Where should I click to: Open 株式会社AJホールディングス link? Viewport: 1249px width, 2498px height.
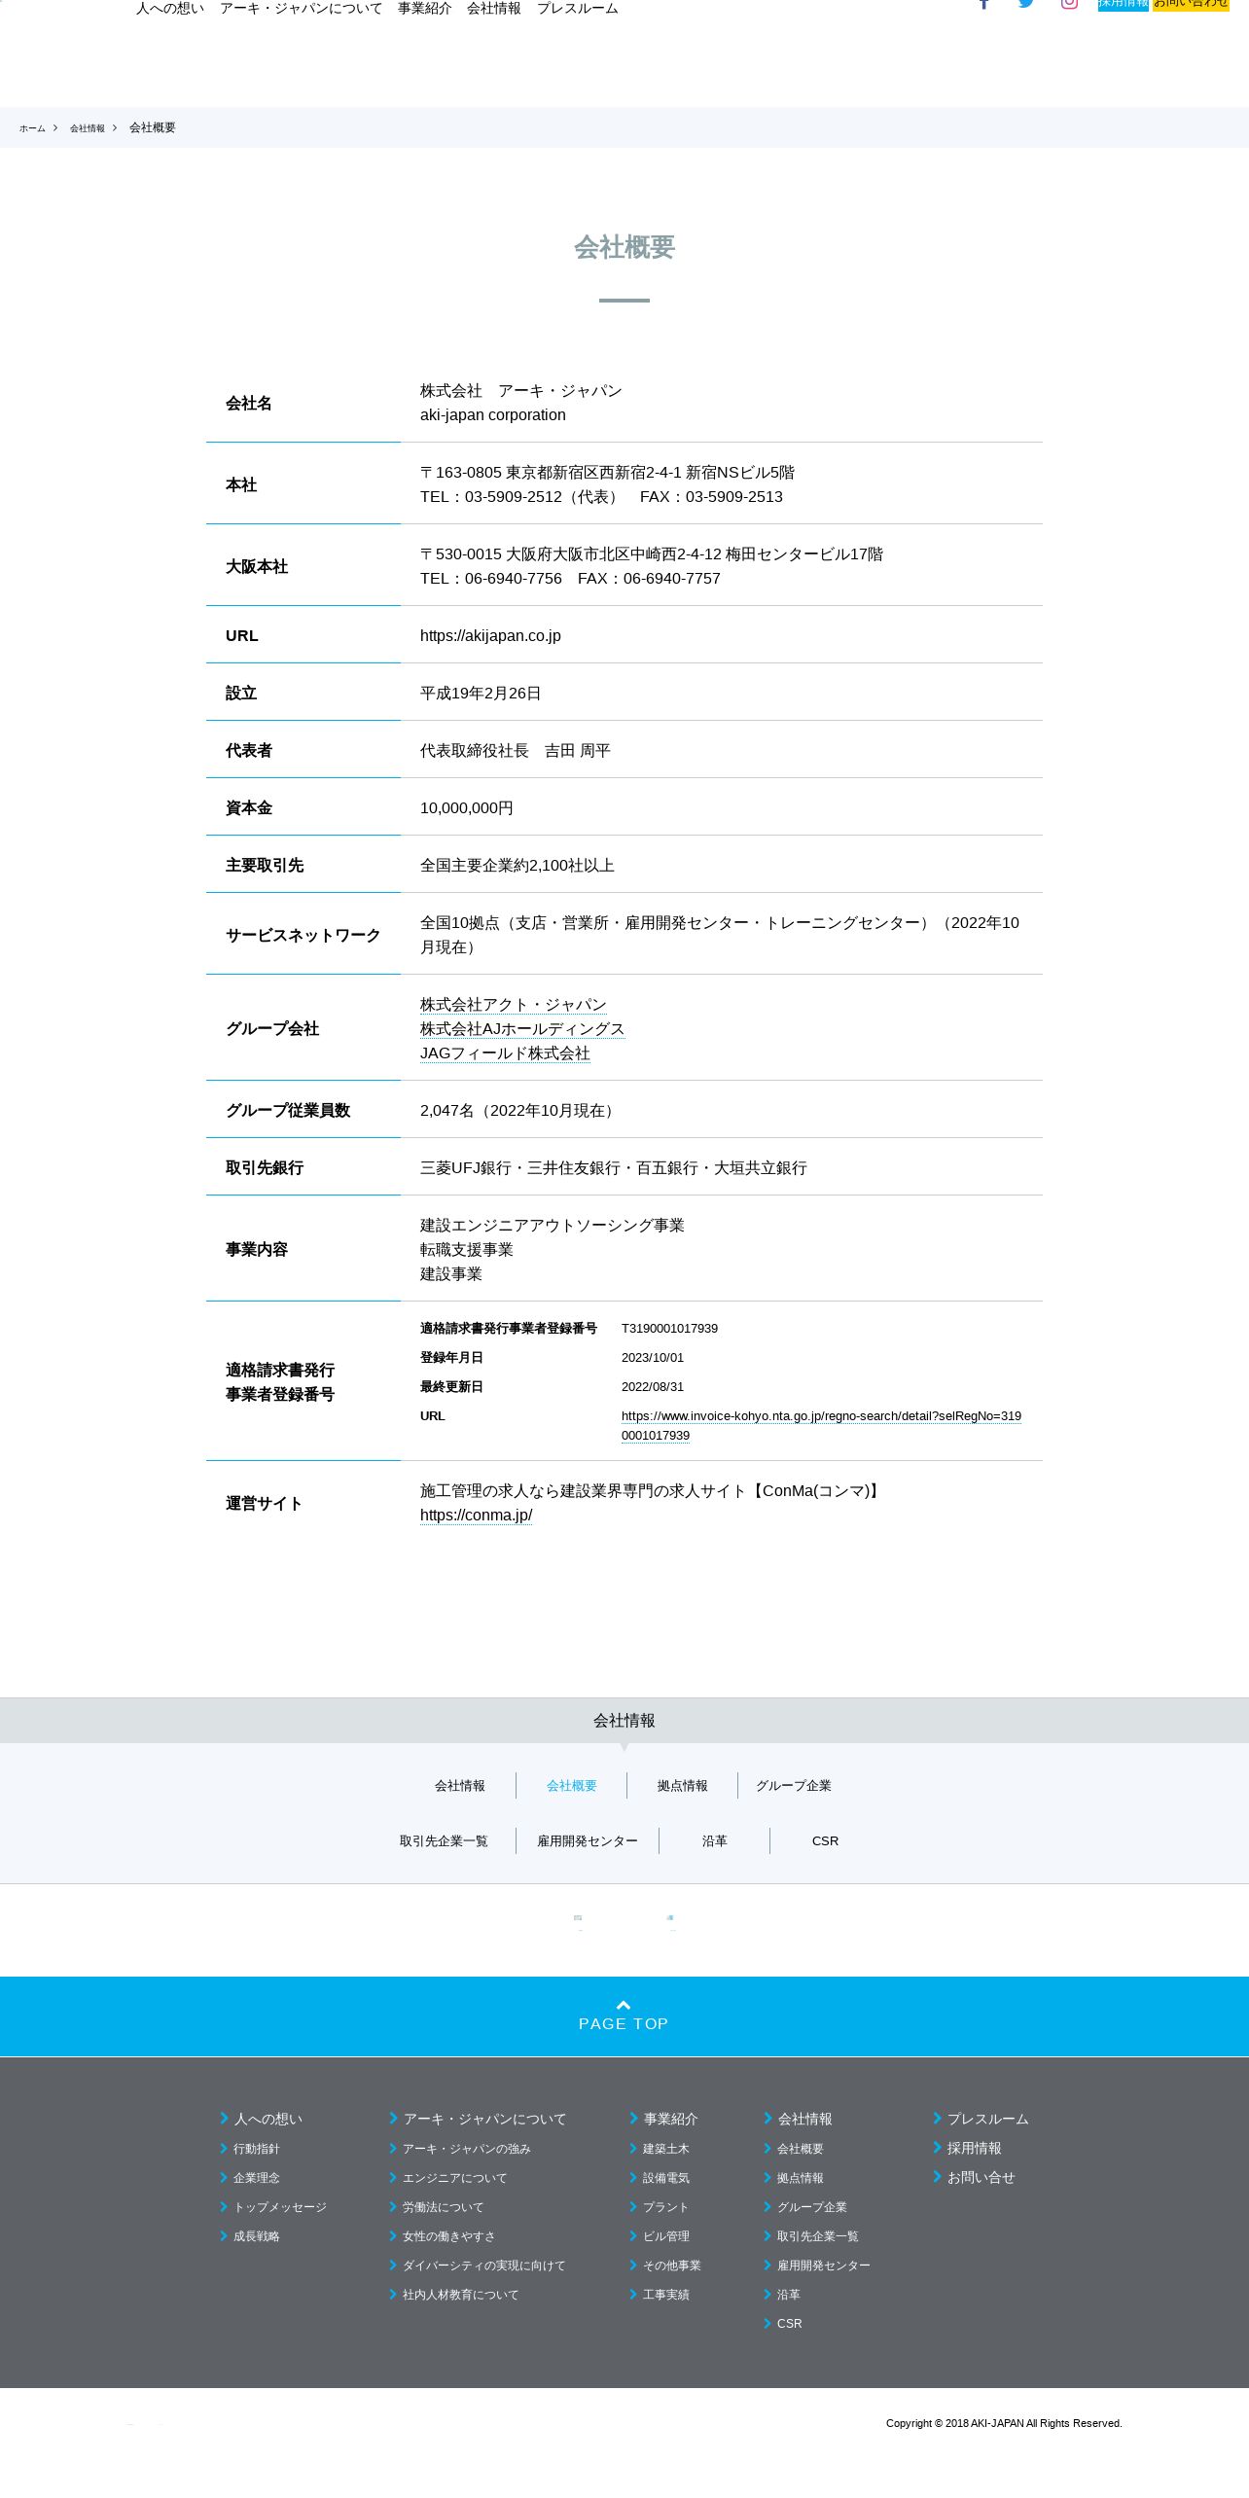pos(522,1029)
